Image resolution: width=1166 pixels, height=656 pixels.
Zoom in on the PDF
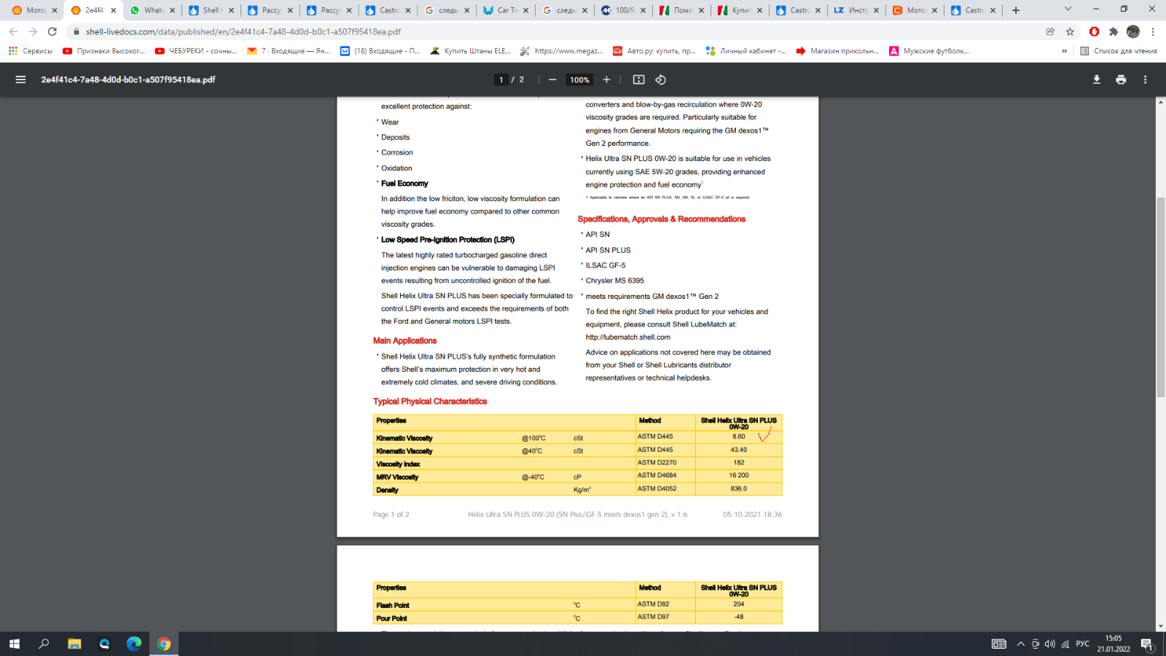tap(606, 79)
